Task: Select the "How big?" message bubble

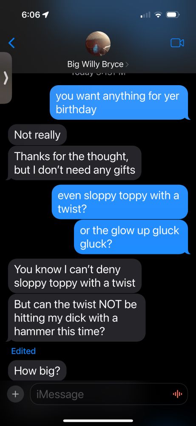Action: click(x=37, y=371)
